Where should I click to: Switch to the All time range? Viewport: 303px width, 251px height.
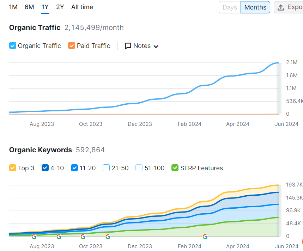[82, 7]
